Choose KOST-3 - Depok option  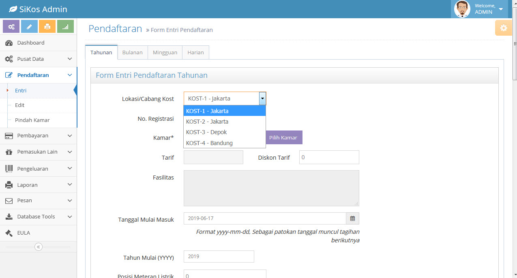click(x=225, y=132)
